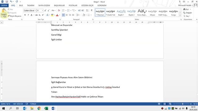Toggle bold formatting with K
This screenshot has height=111, width=198.
(x=25, y=15)
